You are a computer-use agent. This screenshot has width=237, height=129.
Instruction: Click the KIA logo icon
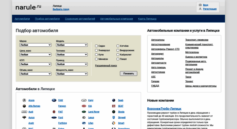(x=84, y=106)
